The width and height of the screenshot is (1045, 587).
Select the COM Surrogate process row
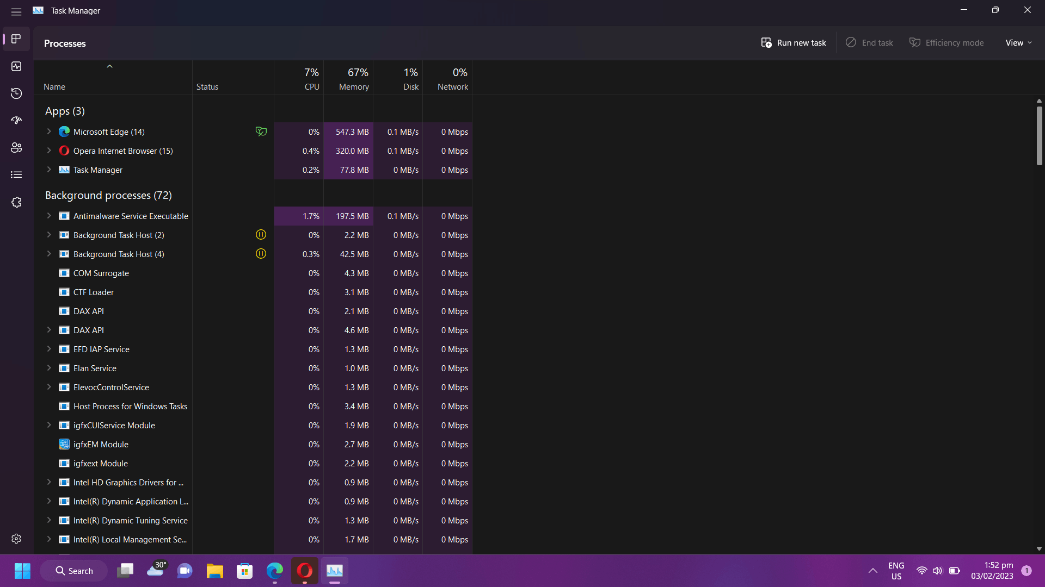[101, 273]
